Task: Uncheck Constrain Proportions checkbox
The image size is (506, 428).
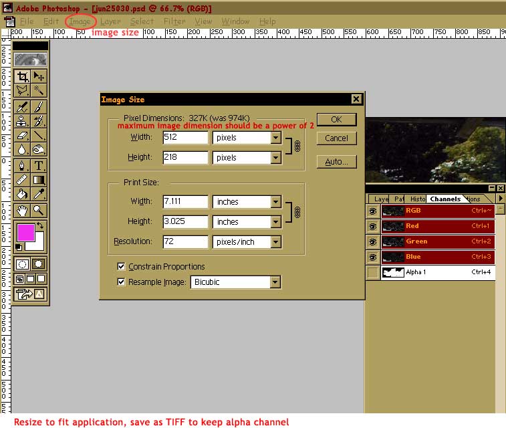Action: pyautogui.click(x=121, y=266)
